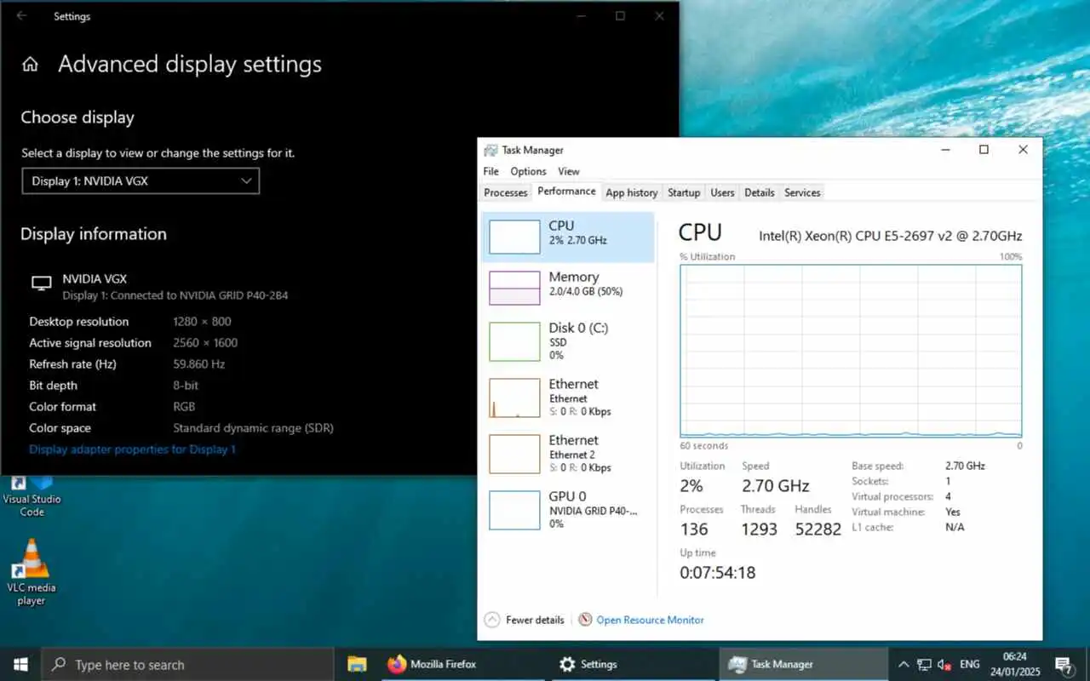Open Resource Monitor link
Image resolution: width=1090 pixels, height=681 pixels.
pyautogui.click(x=650, y=620)
